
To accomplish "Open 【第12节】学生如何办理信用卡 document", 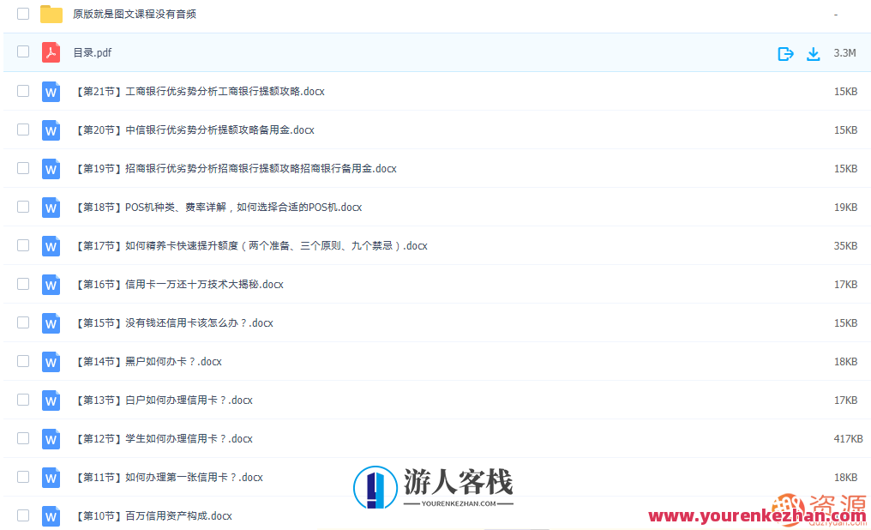I will click(x=163, y=438).
